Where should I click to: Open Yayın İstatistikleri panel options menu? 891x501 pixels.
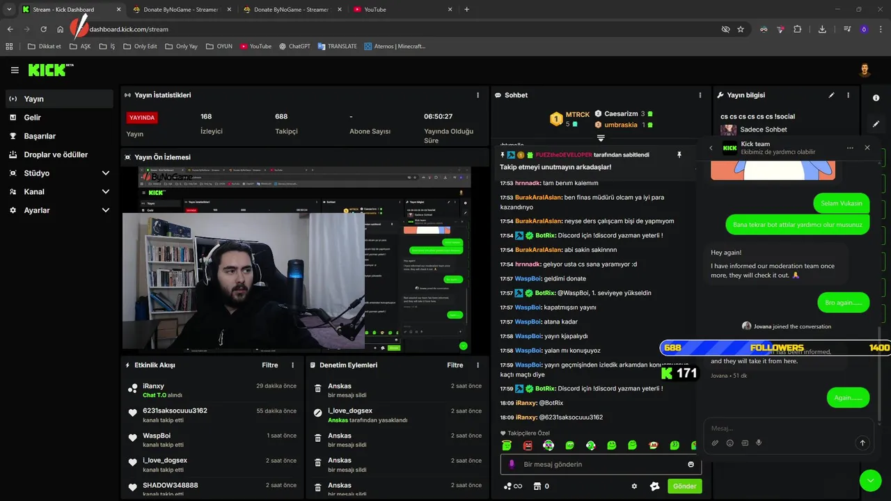[x=478, y=95]
